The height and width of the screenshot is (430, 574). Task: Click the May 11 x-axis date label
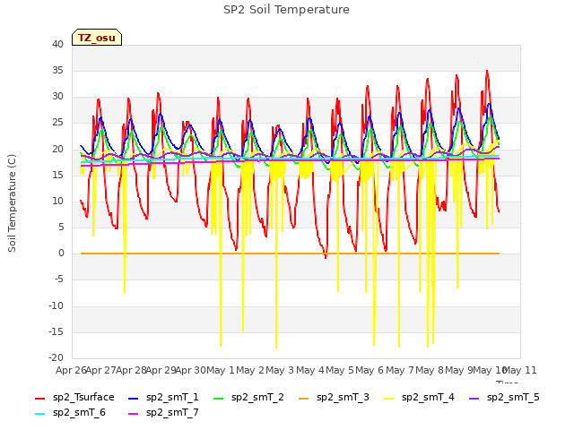pyautogui.click(x=520, y=371)
